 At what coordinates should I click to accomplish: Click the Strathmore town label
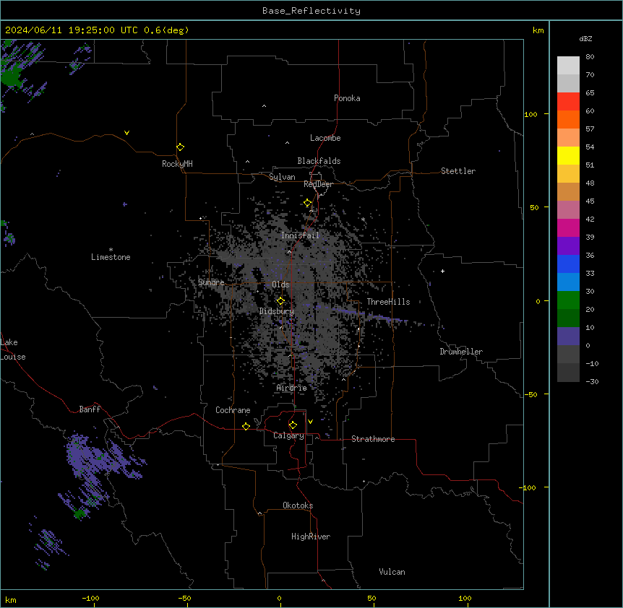tap(373, 439)
